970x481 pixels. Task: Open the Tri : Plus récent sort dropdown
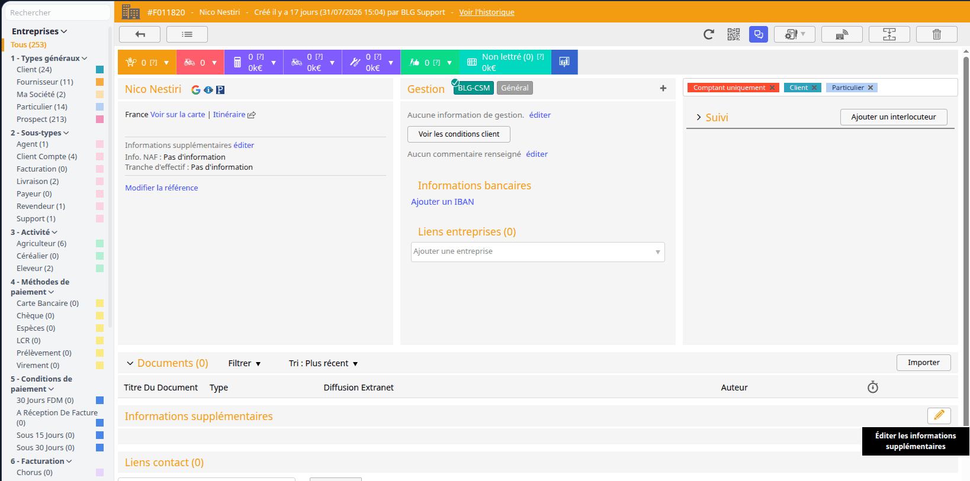click(323, 363)
